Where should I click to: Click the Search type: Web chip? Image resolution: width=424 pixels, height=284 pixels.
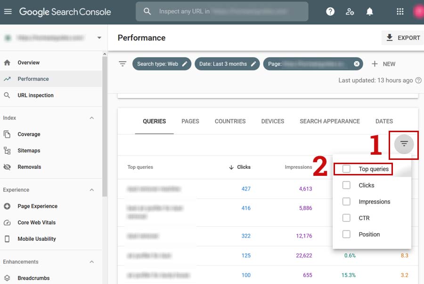(x=162, y=64)
